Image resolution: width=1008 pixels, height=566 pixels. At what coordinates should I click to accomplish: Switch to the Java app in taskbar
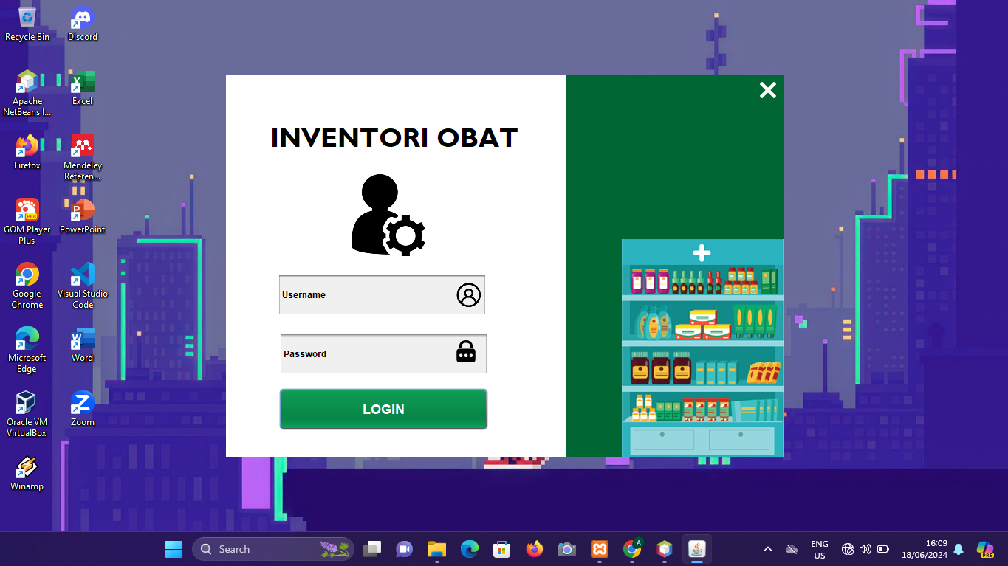[696, 549]
